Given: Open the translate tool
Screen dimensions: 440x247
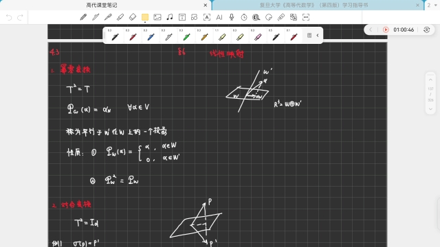Looking at the screenshot, I should click(294, 17).
